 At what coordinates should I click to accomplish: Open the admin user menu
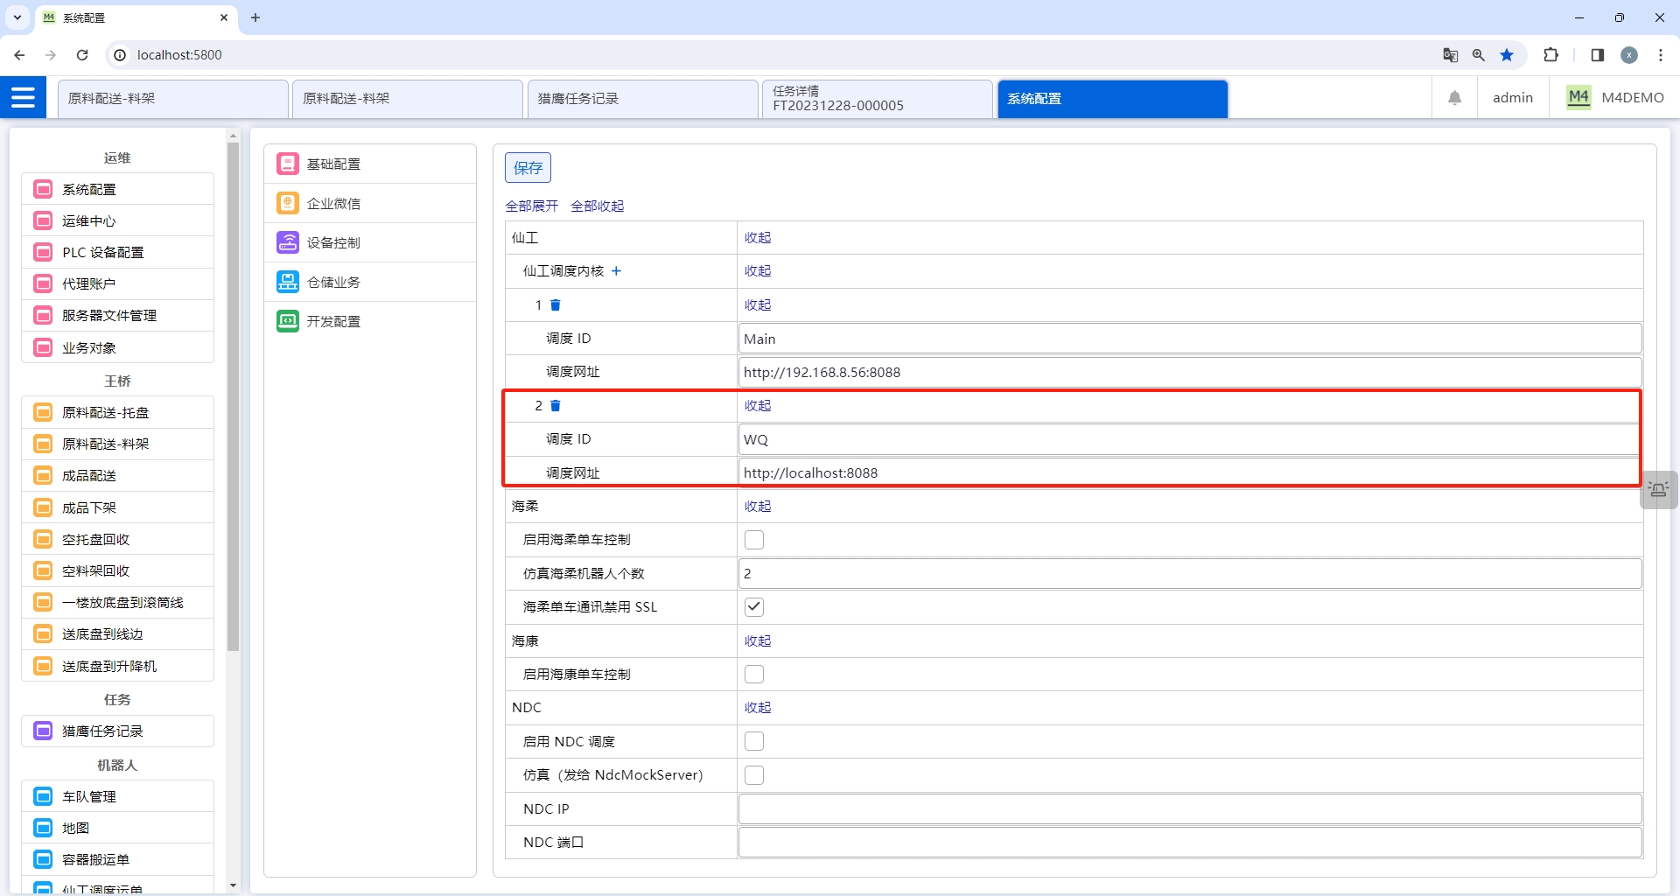click(1512, 98)
